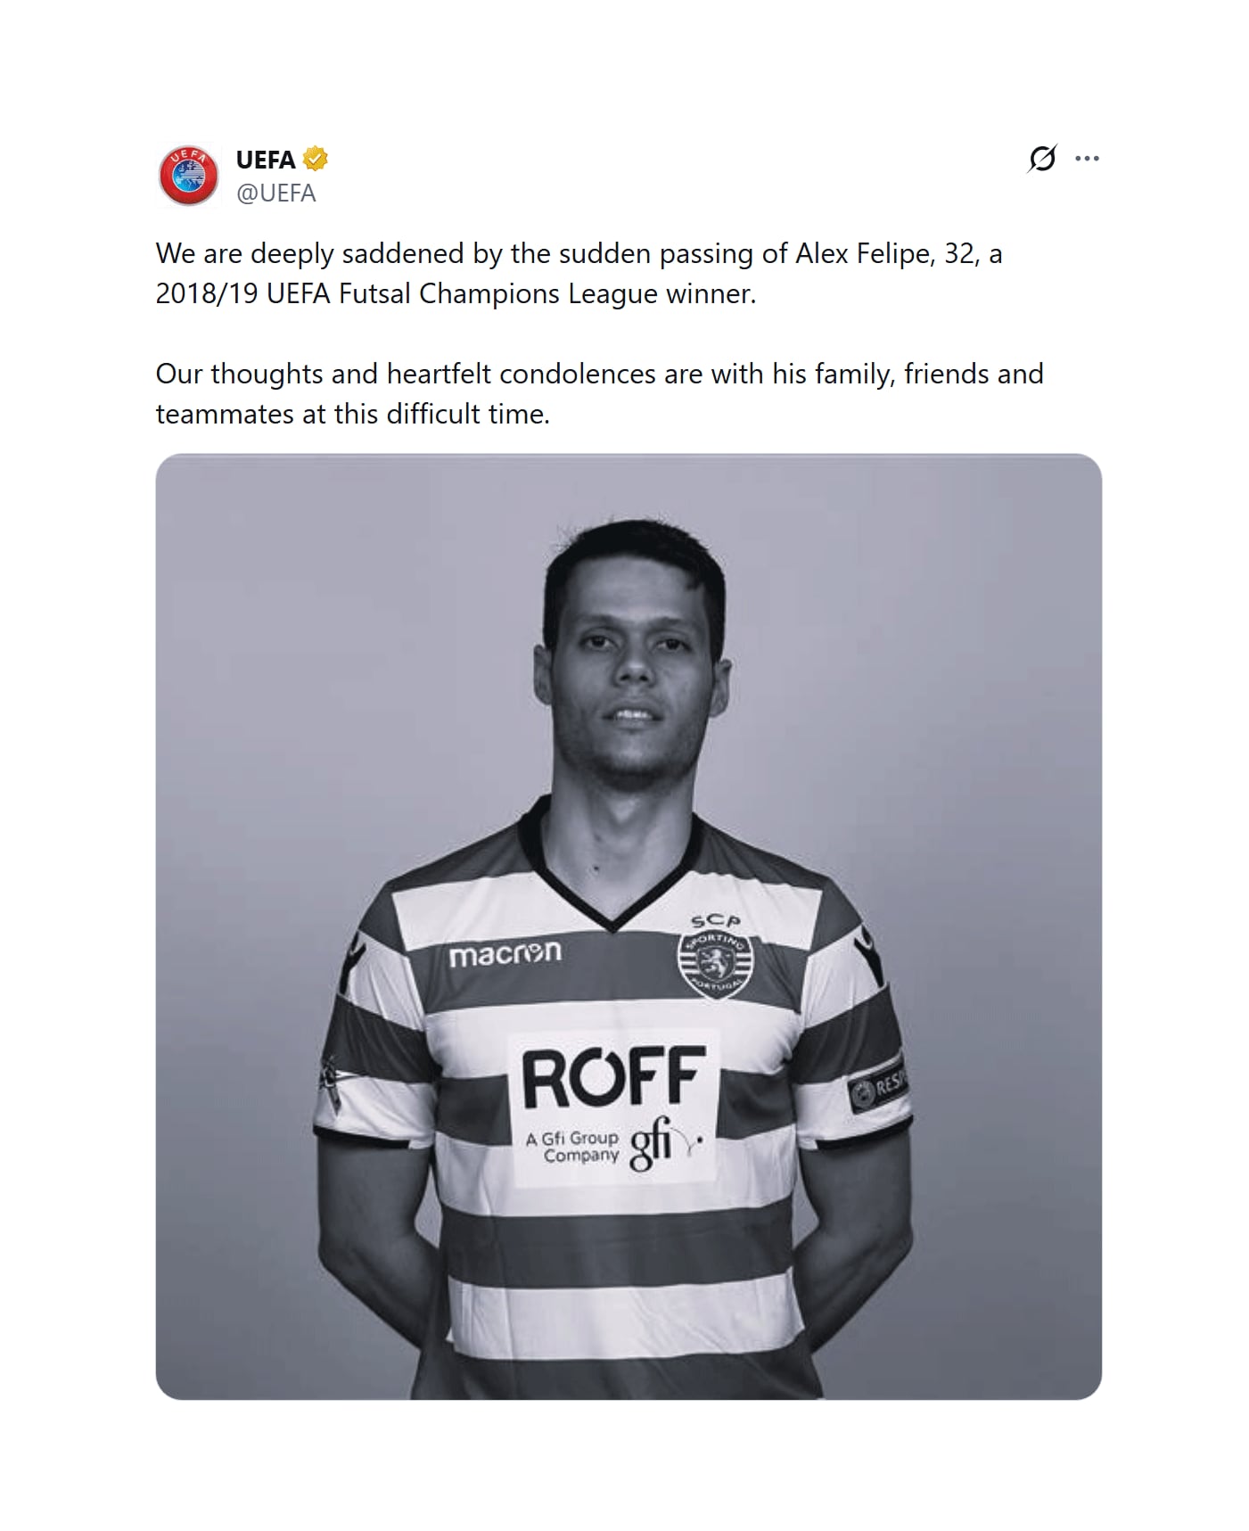Click the gold verified badge
The height and width of the screenshot is (1531, 1249).
316,160
